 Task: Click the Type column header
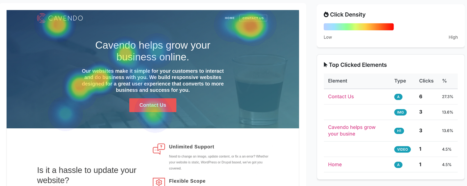(x=400, y=81)
